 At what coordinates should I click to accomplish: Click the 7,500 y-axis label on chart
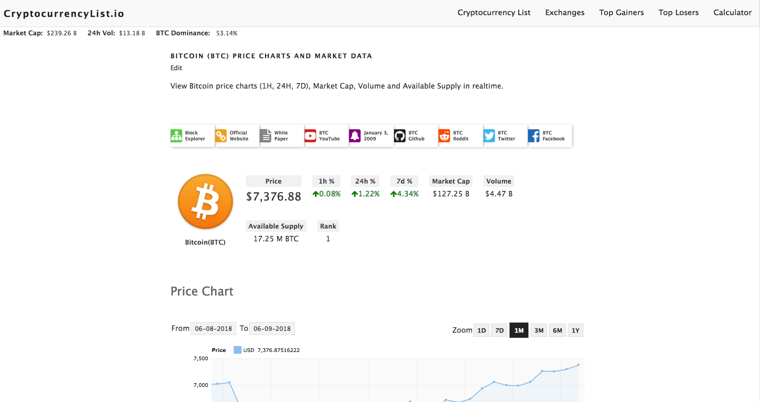(x=201, y=358)
